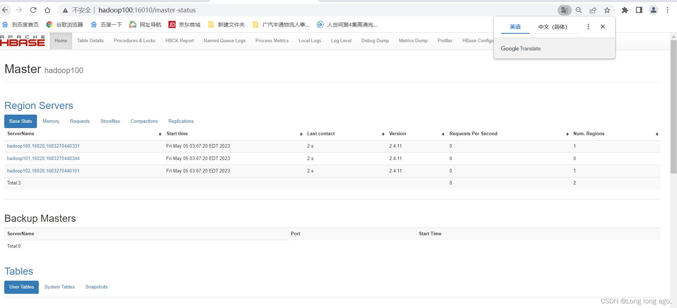Screen dimensions: 677x308
Task: Open the browser home page
Action: click(48, 10)
